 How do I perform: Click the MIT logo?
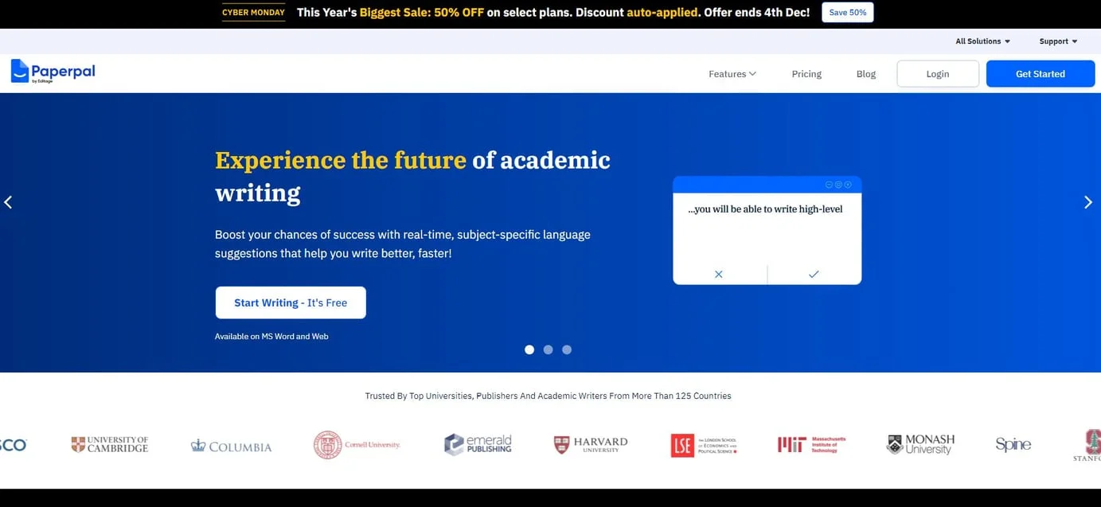click(x=811, y=445)
